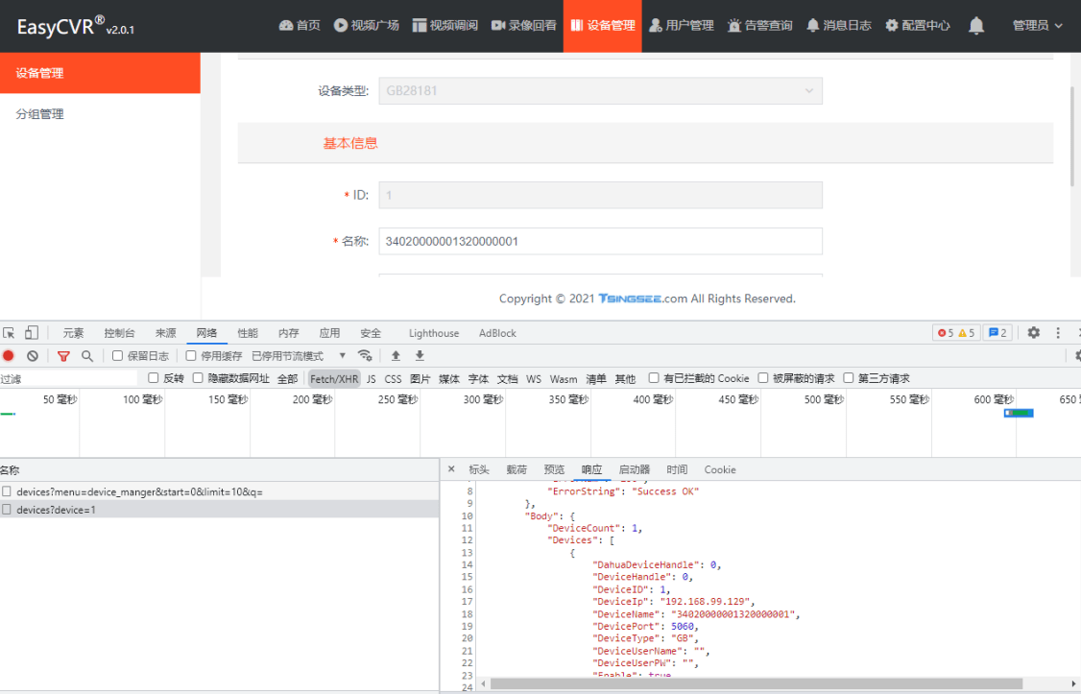Click the DevTools record network log button

tap(9, 356)
